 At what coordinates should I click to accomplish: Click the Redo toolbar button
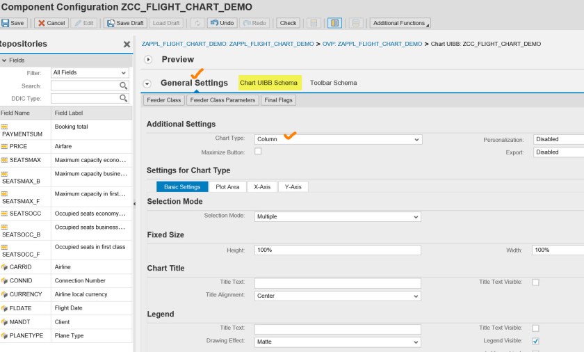click(254, 23)
